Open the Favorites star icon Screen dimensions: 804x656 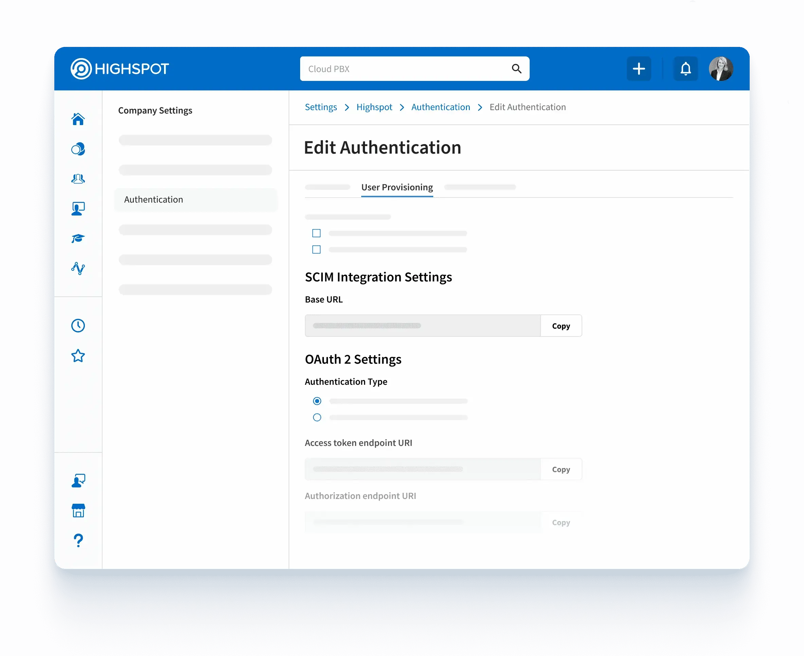tap(78, 356)
